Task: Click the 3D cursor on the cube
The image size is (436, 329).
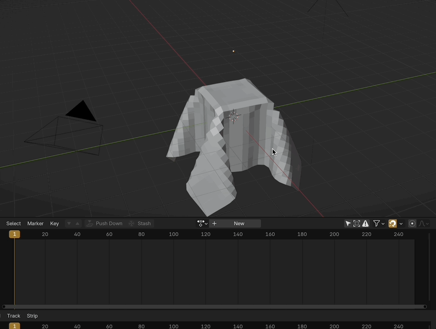Action: 233,116
